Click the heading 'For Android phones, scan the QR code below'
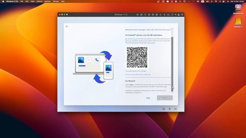 [143, 35]
